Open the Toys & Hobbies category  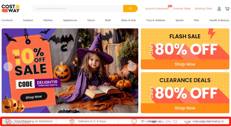click(x=156, y=20)
